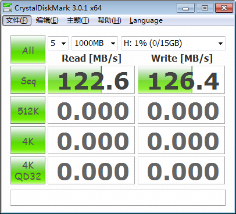Start the 4K QD32 benchmark test
The image size is (236, 214).
pyautogui.click(x=28, y=170)
